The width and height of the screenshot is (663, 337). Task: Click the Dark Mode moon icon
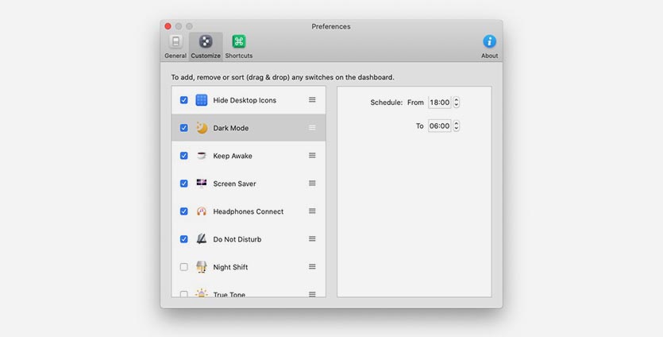click(202, 128)
